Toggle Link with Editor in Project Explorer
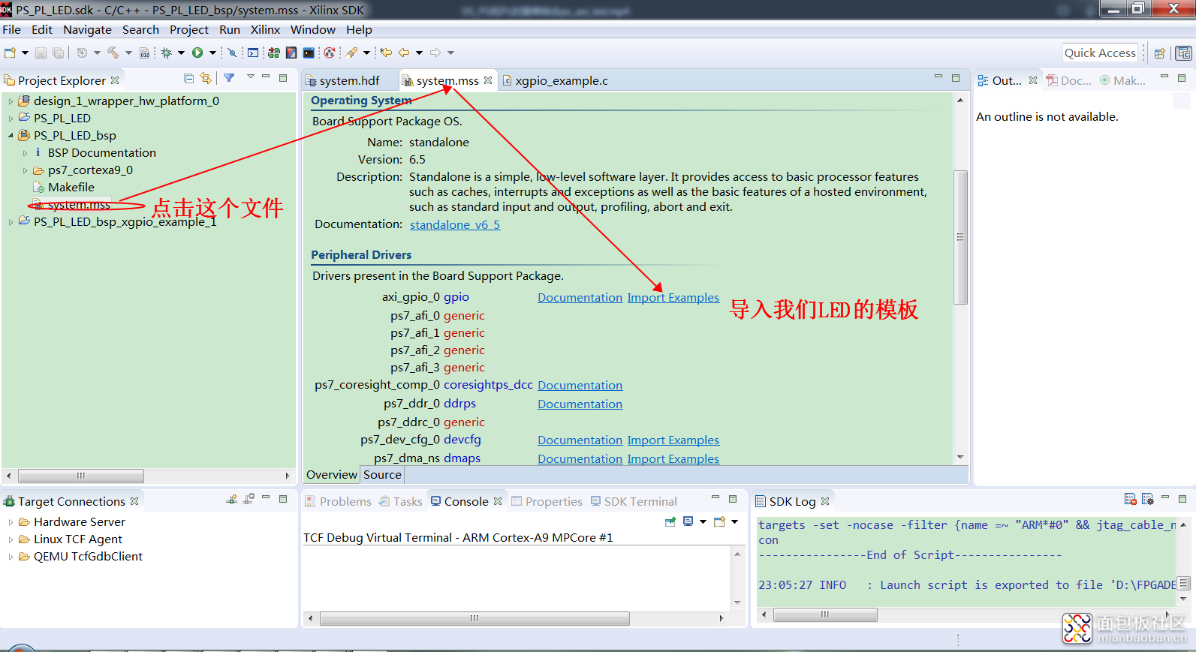The image size is (1196, 652). tap(206, 78)
